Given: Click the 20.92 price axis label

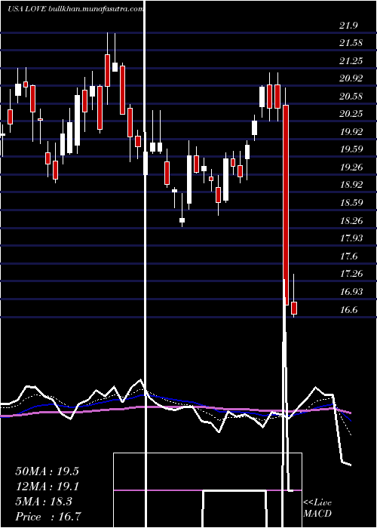Looking at the screenshot, I should pos(351,78).
